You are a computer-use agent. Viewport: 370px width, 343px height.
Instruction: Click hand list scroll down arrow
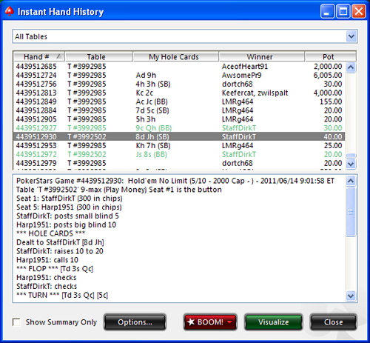pyautogui.click(x=351, y=164)
